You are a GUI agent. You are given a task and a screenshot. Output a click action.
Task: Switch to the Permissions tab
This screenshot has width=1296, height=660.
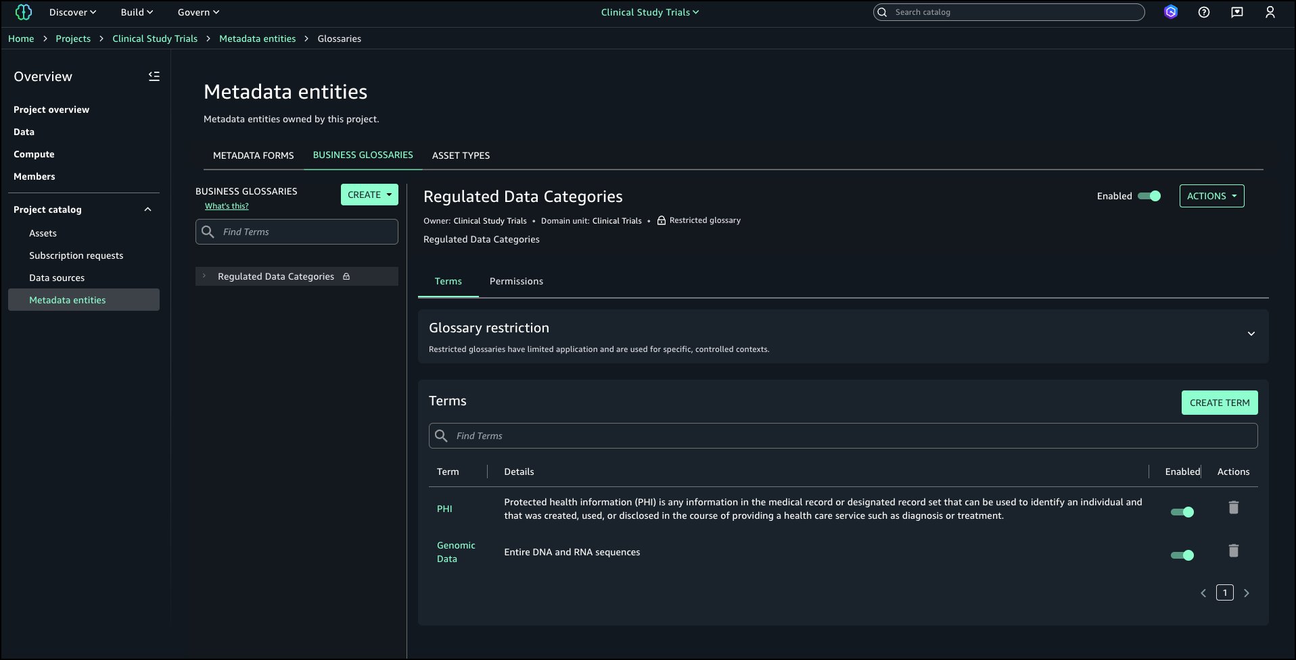pyautogui.click(x=516, y=281)
